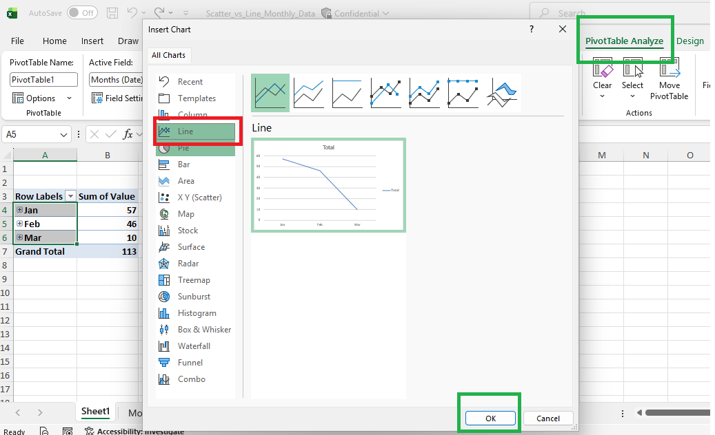
Task: Open the Clear actions dropdown
Action: tap(602, 96)
